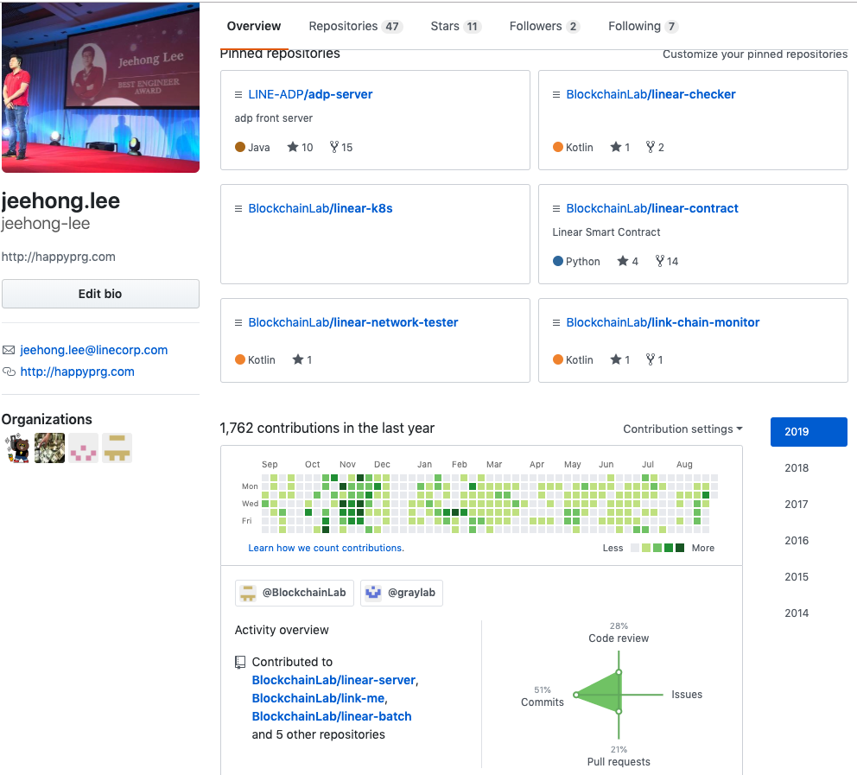Viewport: 857px width, 775px height.
Task: Click the profile photo of jeehong.lee
Action: click(x=100, y=86)
